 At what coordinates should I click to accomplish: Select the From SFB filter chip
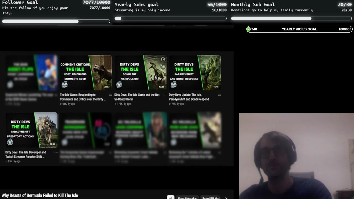(211, 198)
